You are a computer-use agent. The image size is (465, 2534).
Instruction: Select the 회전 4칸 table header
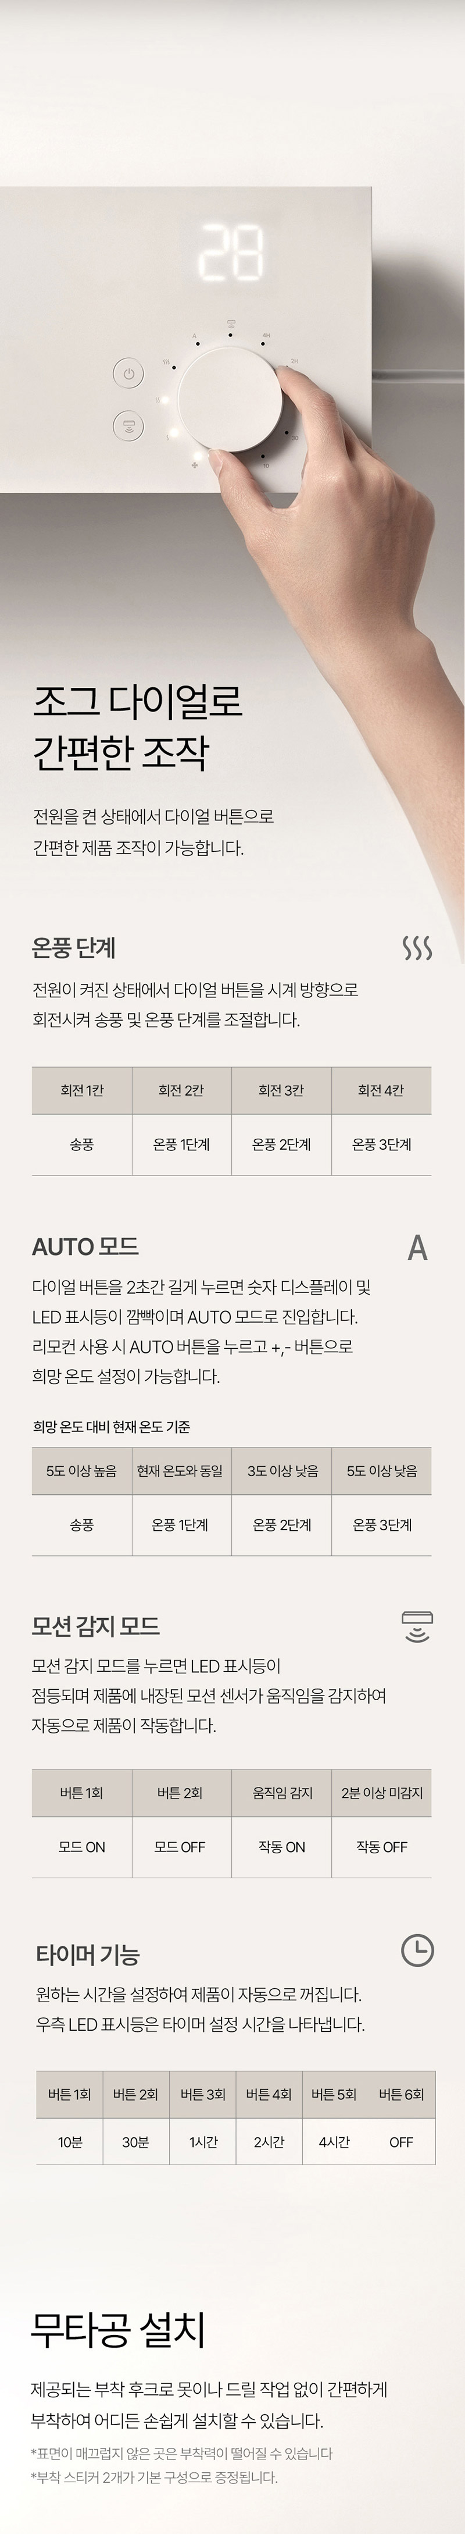[381, 1090]
